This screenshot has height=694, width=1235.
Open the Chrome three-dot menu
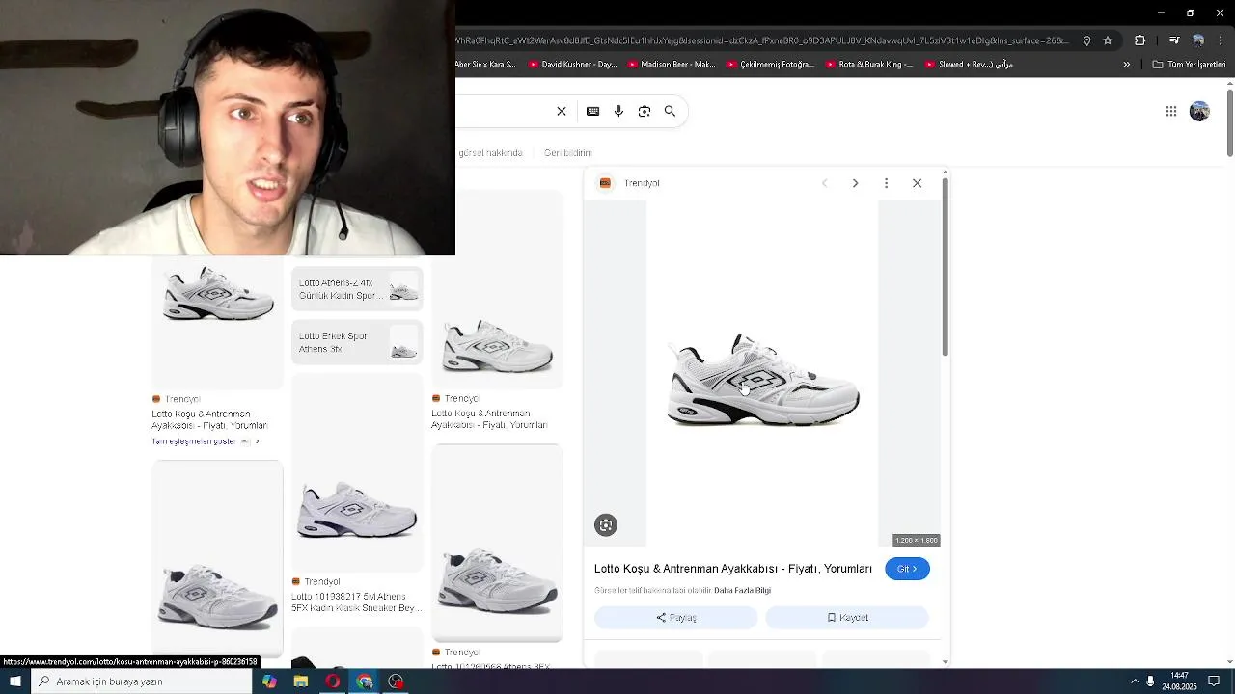point(1221,40)
